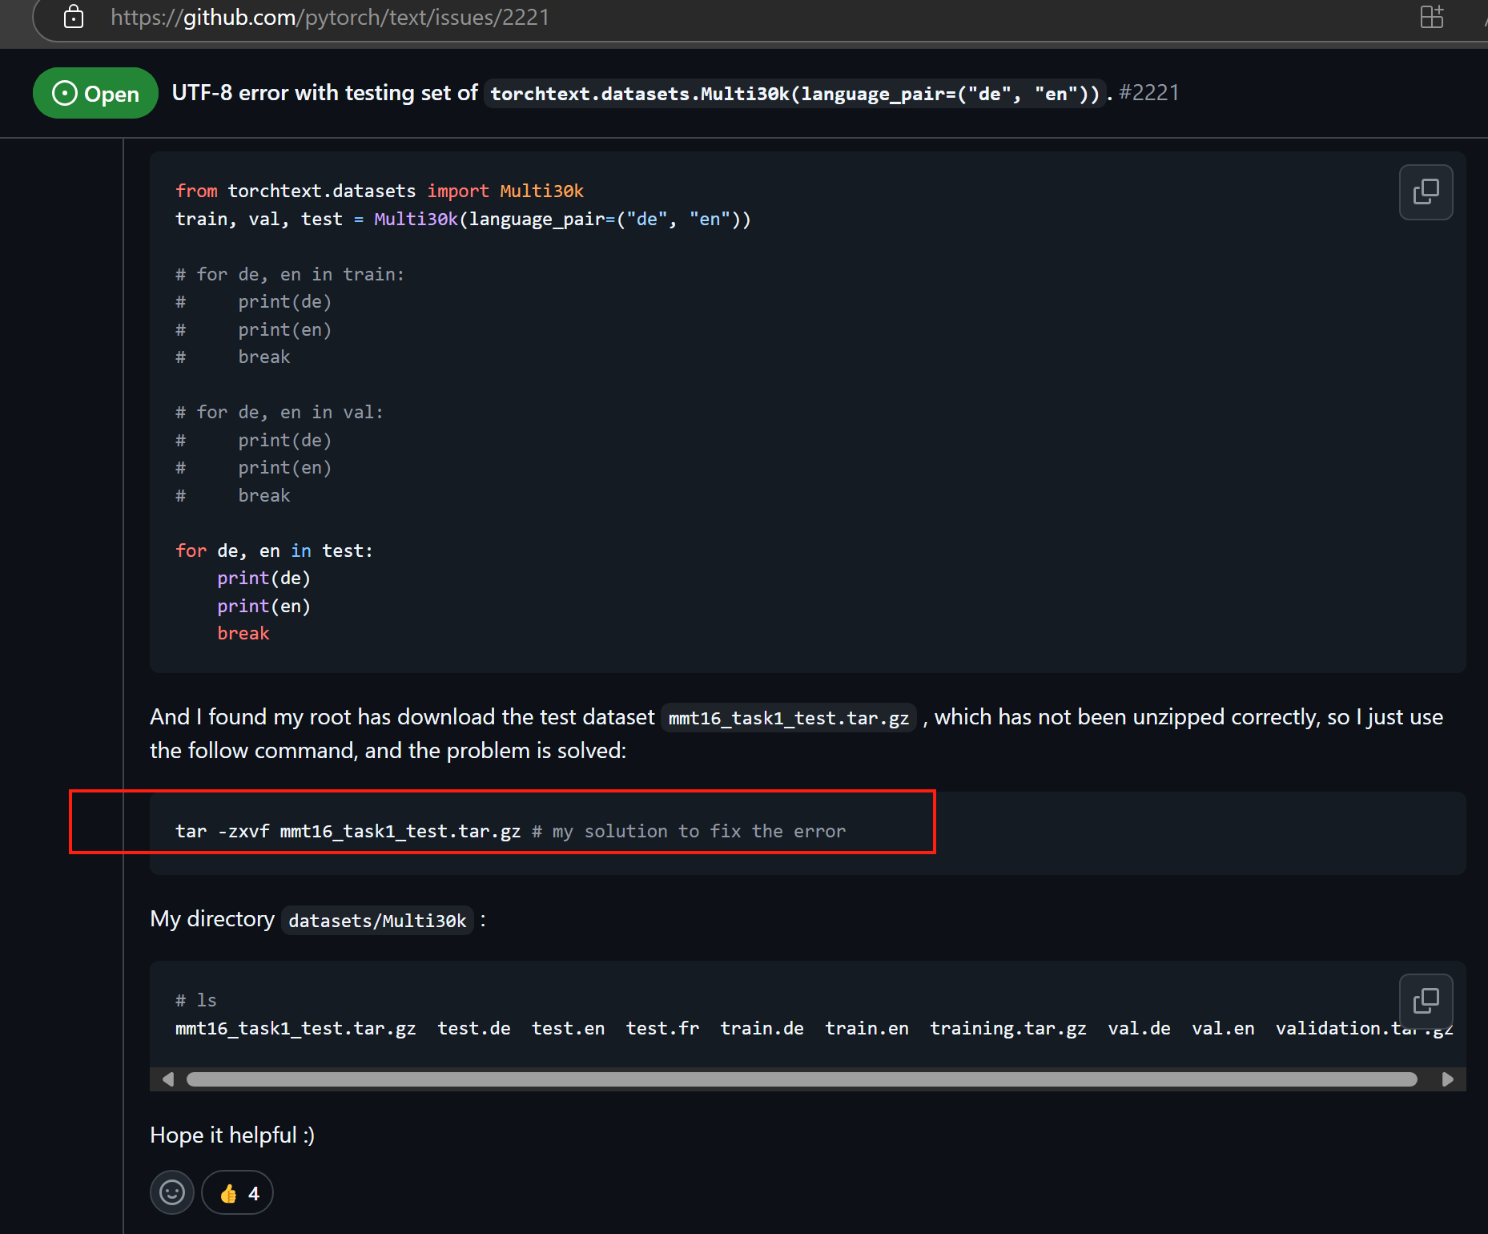Click the '# ls' comment line
The height and width of the screenshot is (1234, 1488).
(196, 1000)
